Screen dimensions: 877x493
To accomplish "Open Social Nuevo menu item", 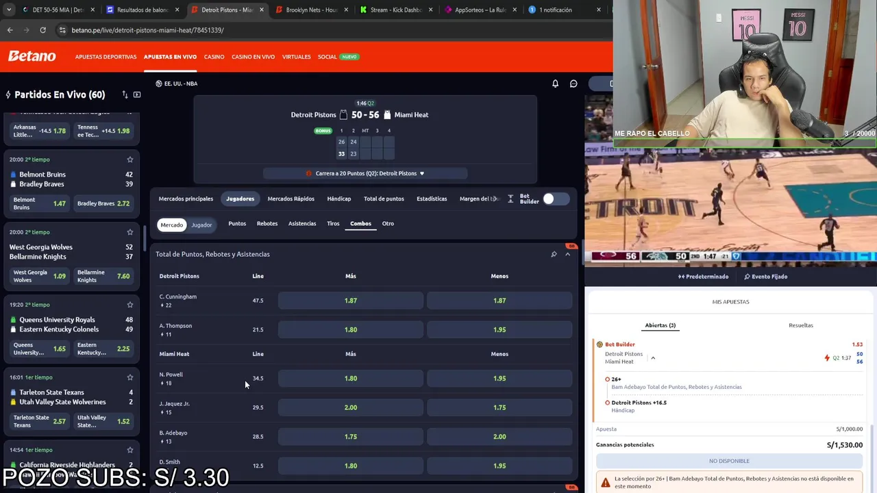I will point(338,57).
